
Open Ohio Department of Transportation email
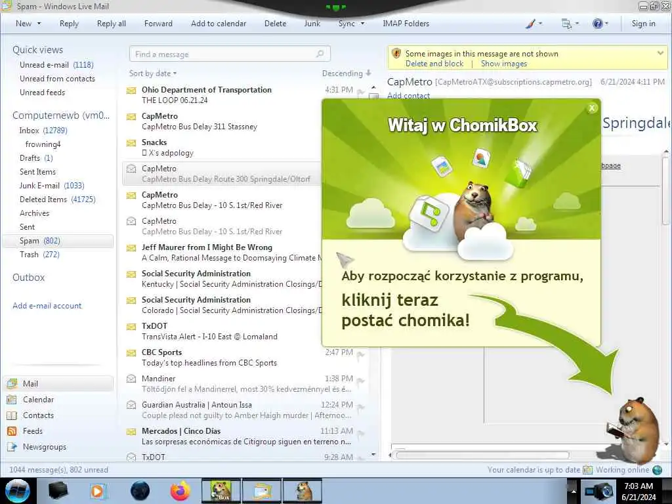pos(246,94)
